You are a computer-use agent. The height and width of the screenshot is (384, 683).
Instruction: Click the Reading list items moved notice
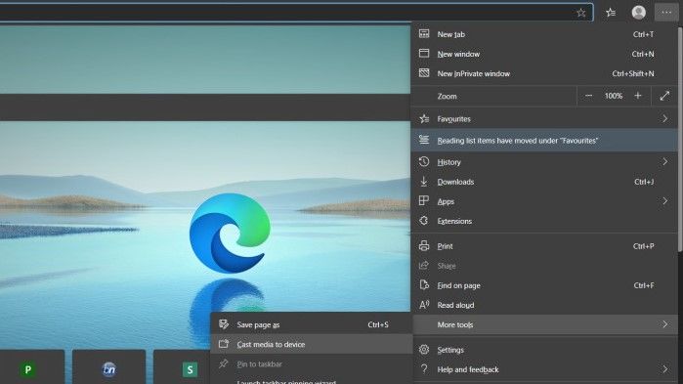pos(544,140)
